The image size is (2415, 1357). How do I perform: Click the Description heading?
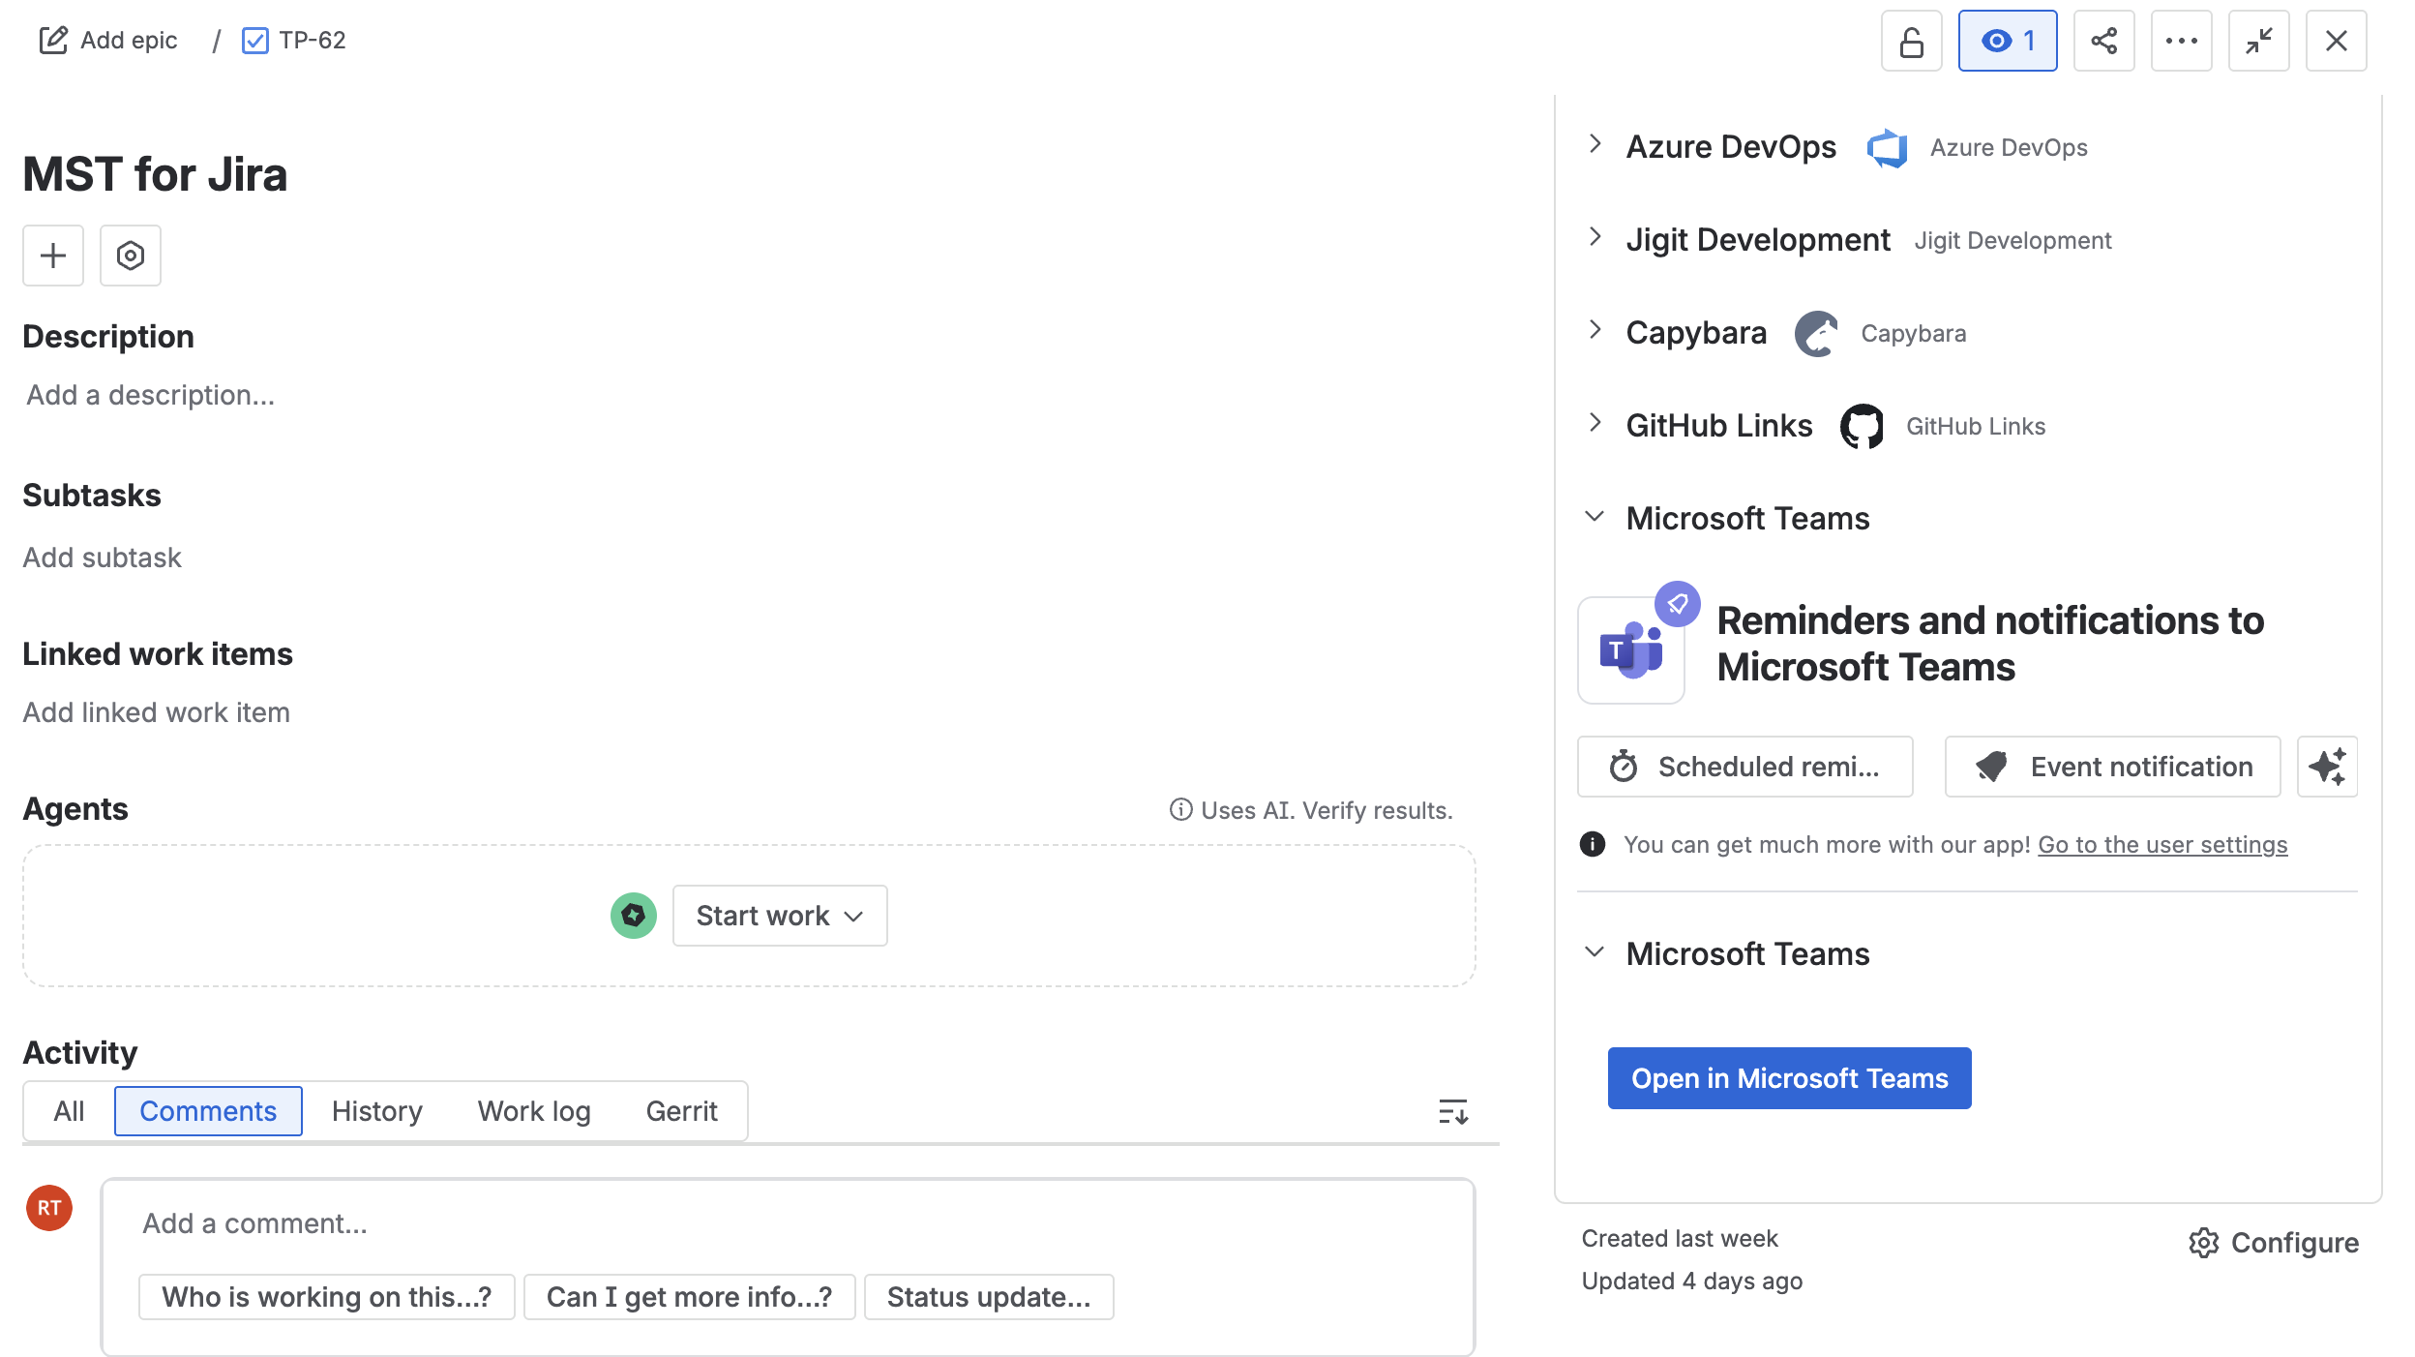pos(108,337)
